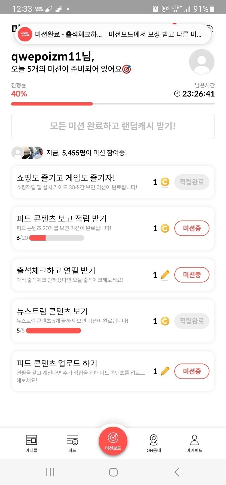Click the 6/20 feed content progress bar
Image resolution: width=226 pixels, height=485 pixels.
coord(56,238)
